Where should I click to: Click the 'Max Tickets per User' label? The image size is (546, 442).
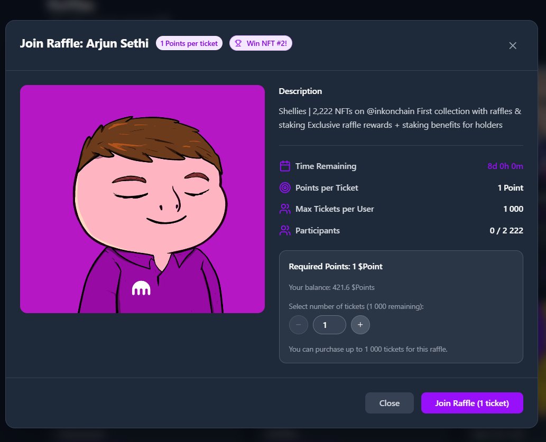click(334, 209)
